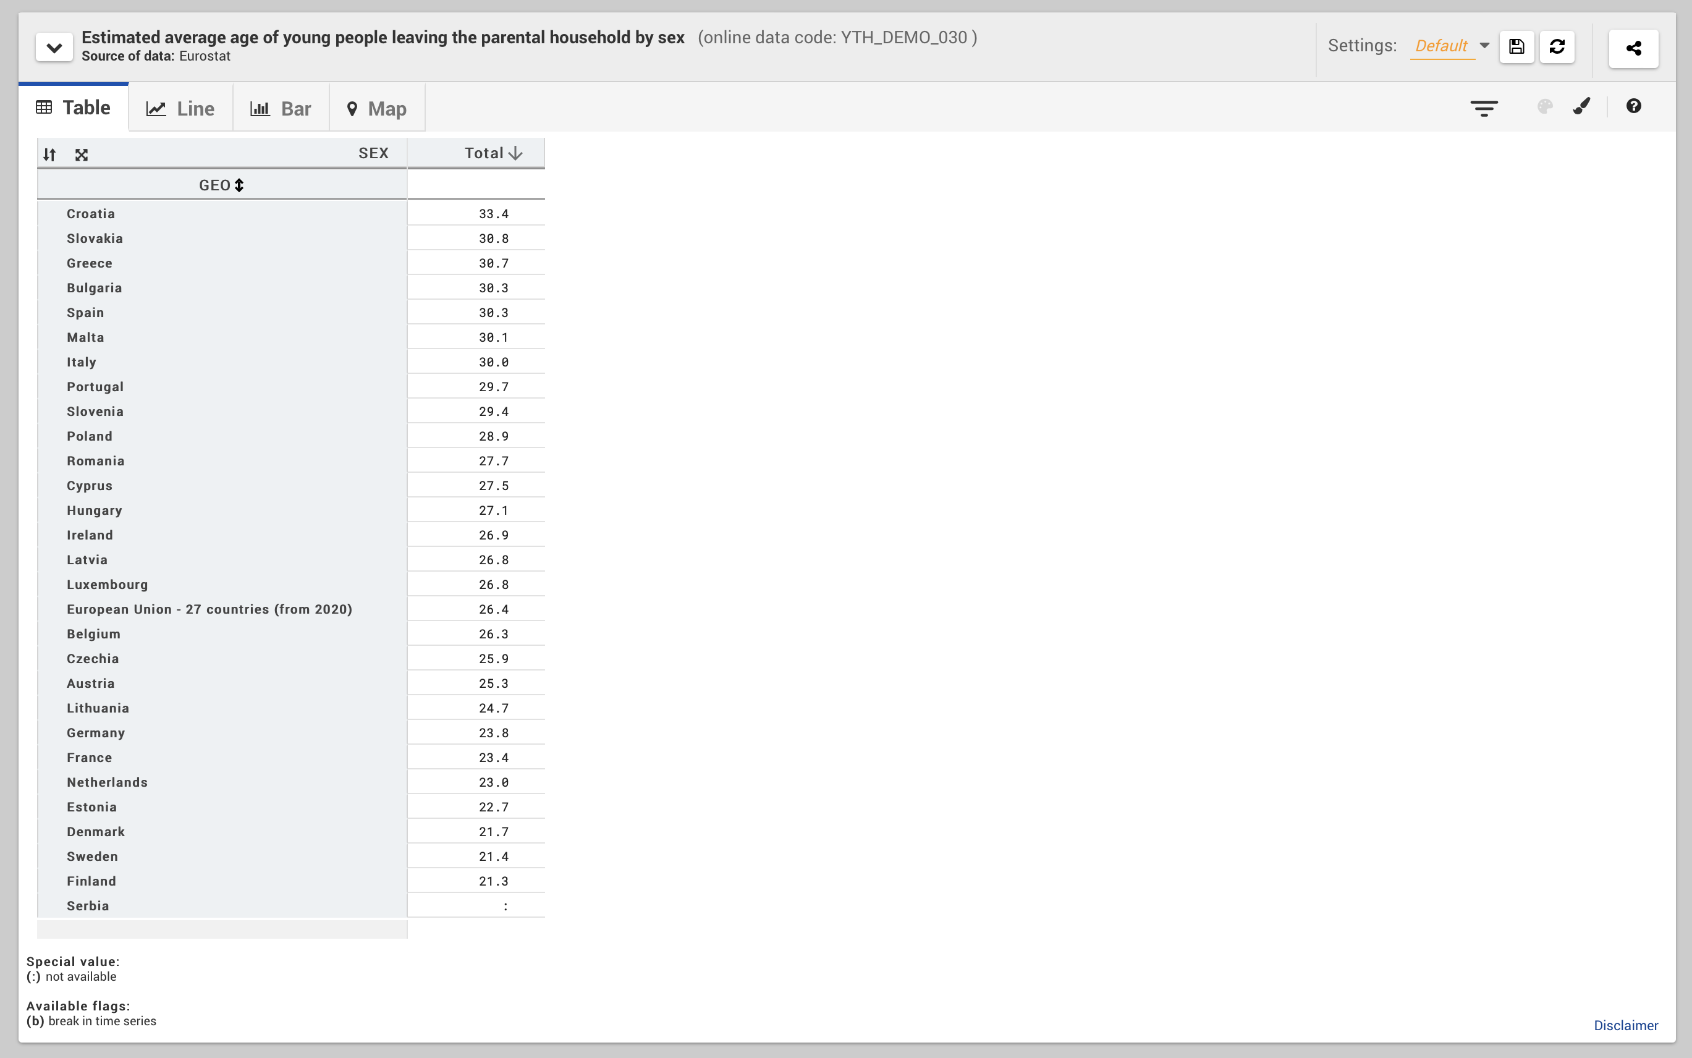This screenshot has height=1058, width=1692.
Task: Select the Belgium row label
Action: [x=94, y=634]
